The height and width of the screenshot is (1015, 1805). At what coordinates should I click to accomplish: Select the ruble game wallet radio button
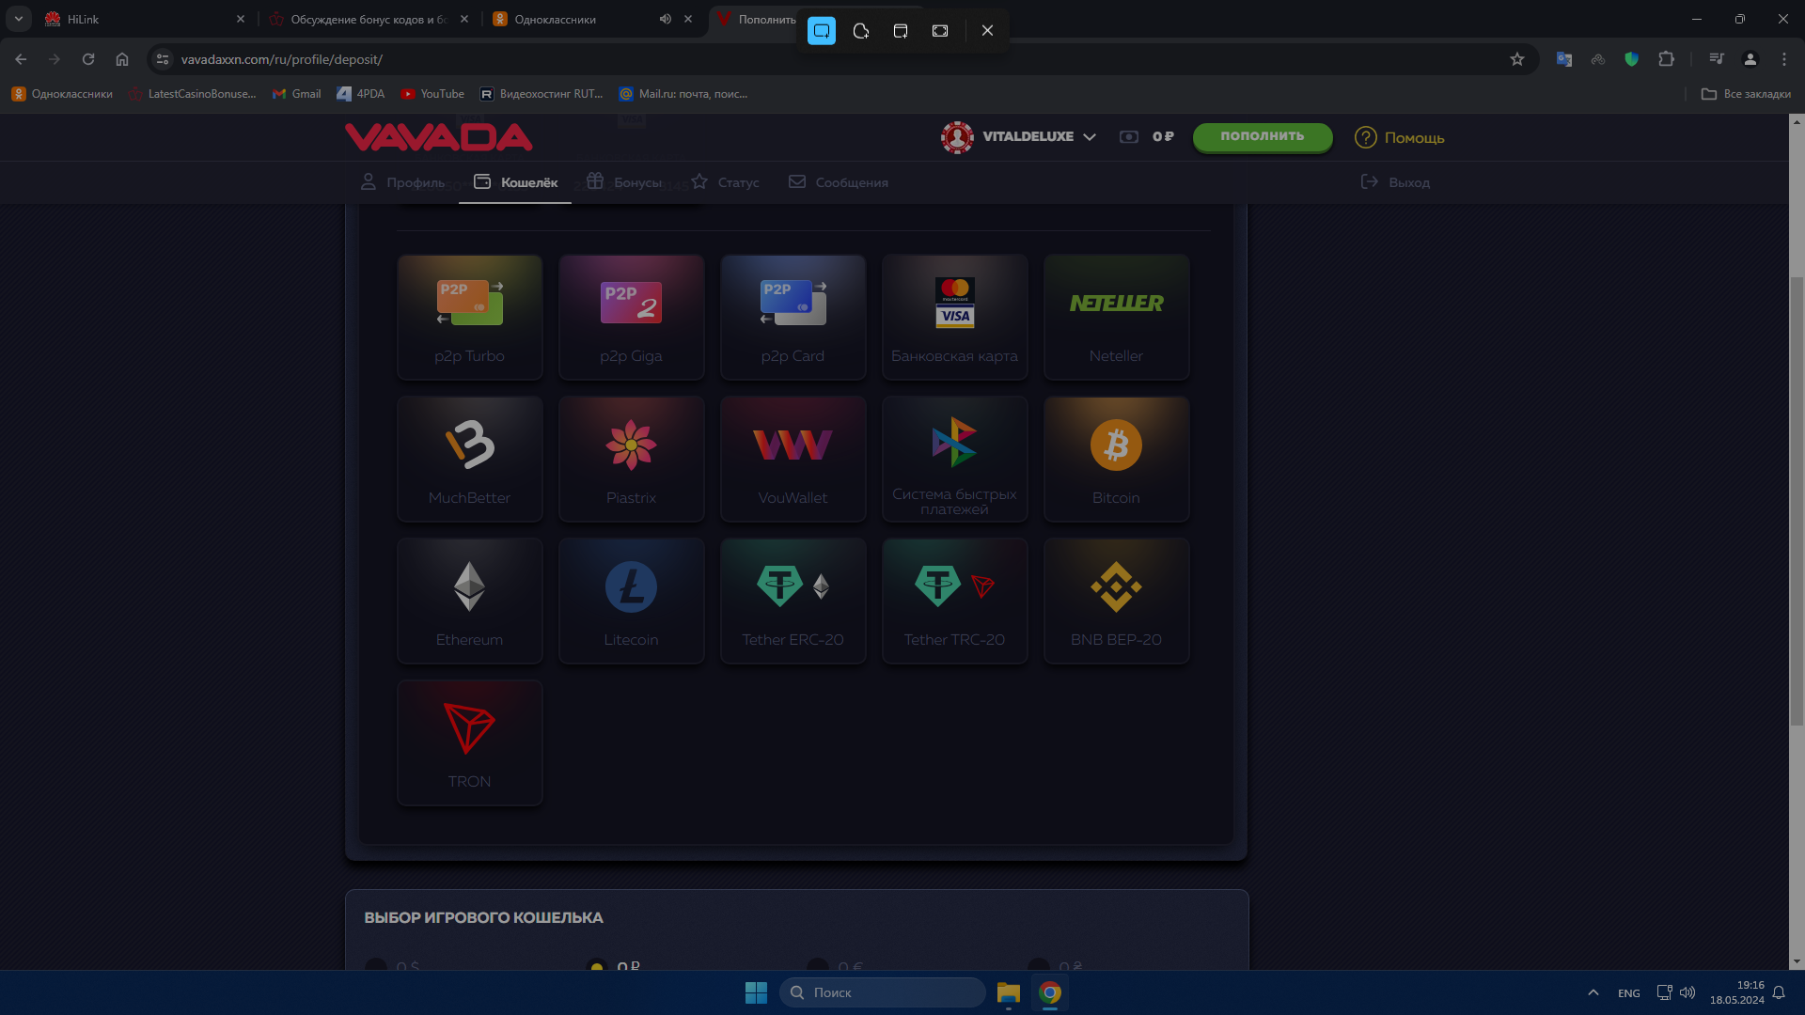pyautogui.click(x=597, y=965)
